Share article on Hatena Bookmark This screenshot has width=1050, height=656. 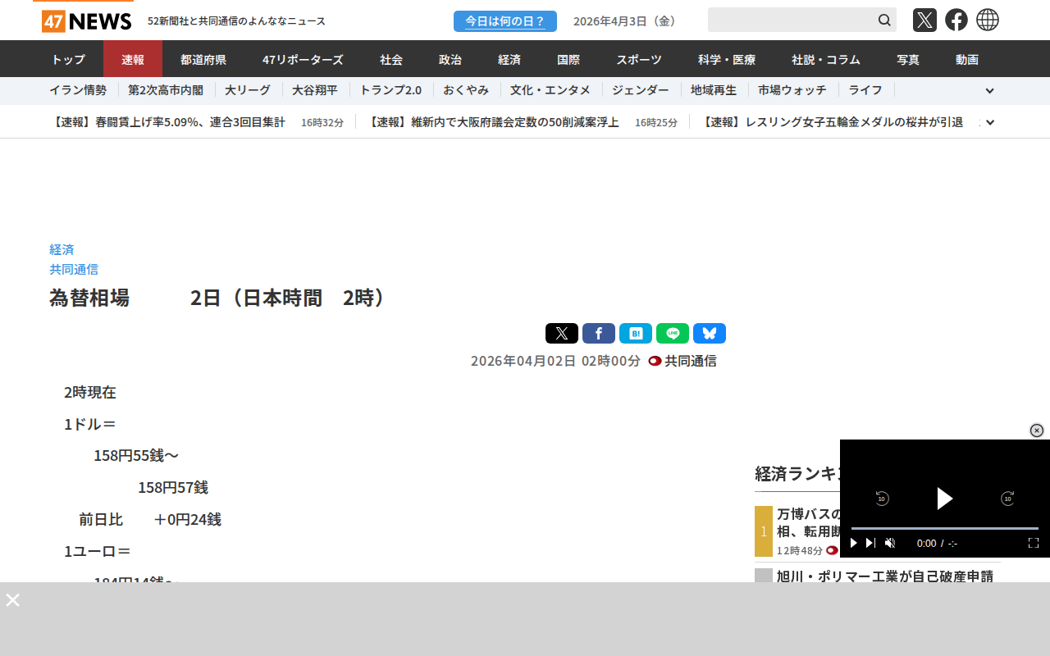pyautogui.click(x=636, y=333)
